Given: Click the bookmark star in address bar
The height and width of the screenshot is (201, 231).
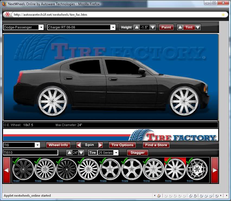Looking at the screenshot, I should [223, 15].
